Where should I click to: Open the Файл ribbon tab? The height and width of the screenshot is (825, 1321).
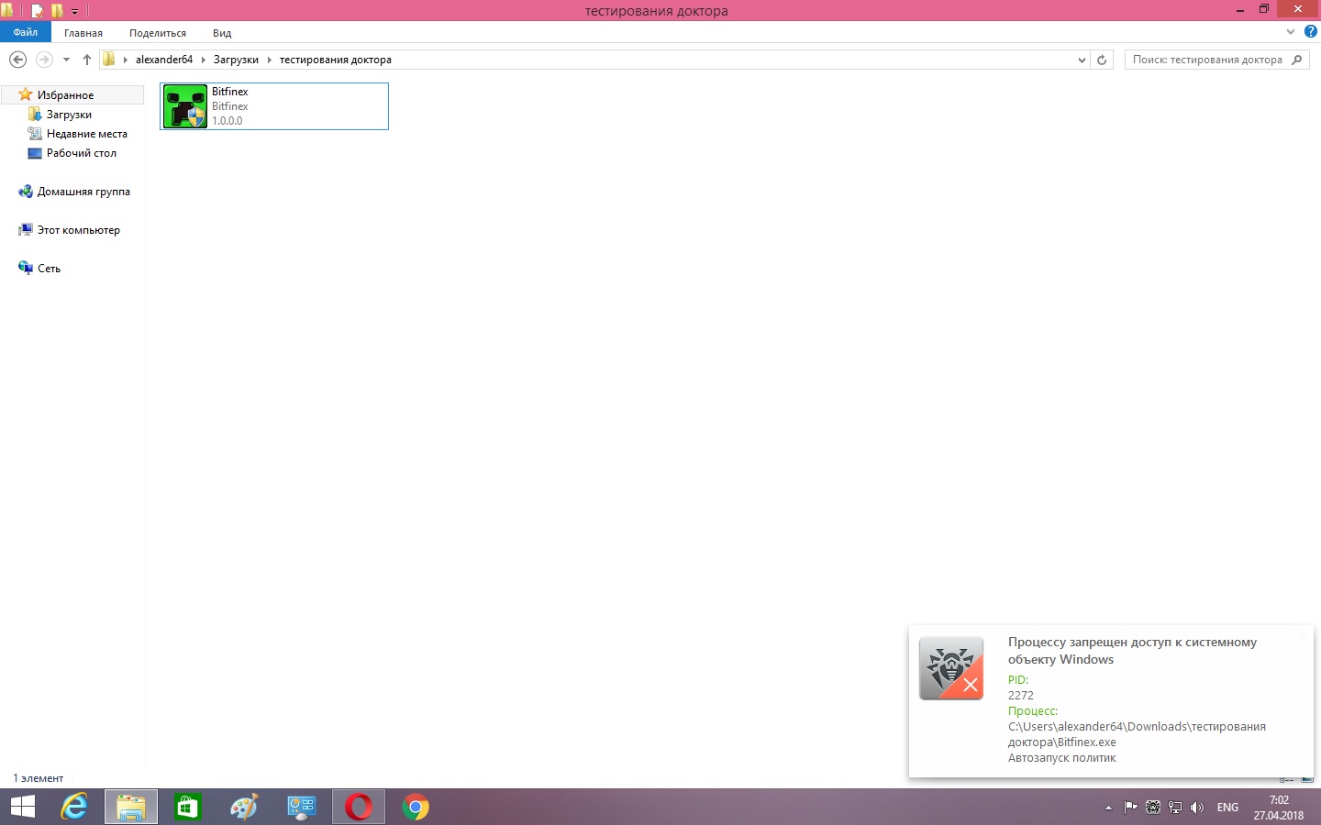click(26, 32)
